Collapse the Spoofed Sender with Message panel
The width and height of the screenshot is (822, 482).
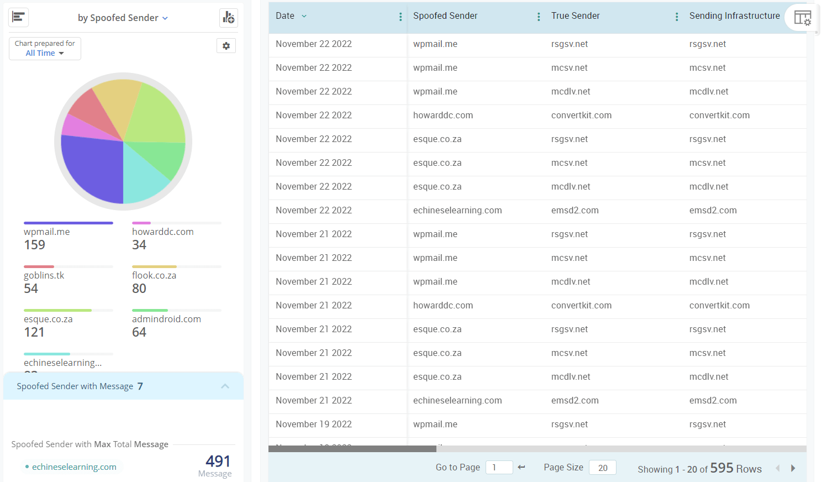point(225,386)
